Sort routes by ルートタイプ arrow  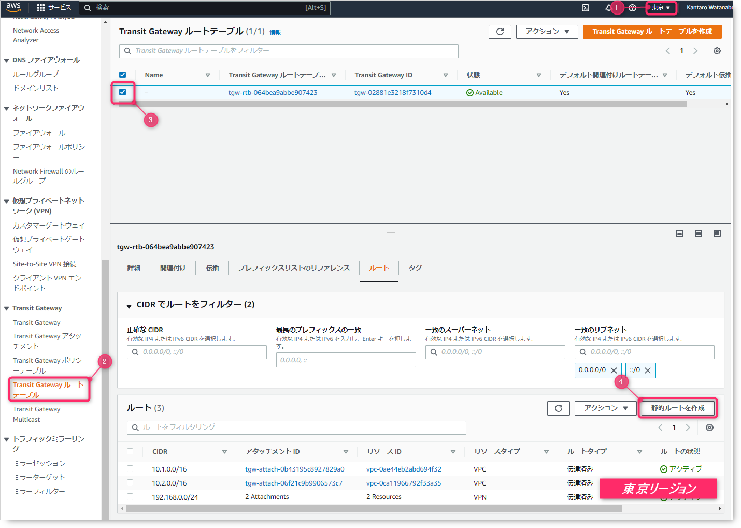[x=639, y=452]
